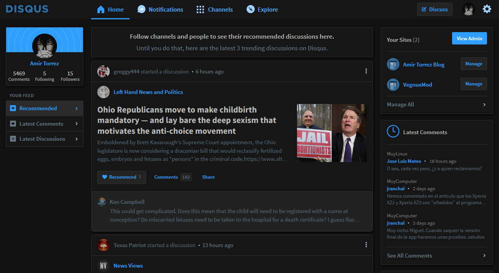The width and height of the screenshot is (499, 273).
Task: View the 5469 Comments count
Action: point(19,76)
